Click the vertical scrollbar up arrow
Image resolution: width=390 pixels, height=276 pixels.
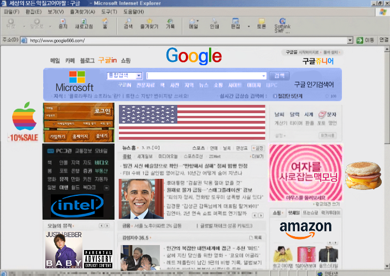point(387,49)
